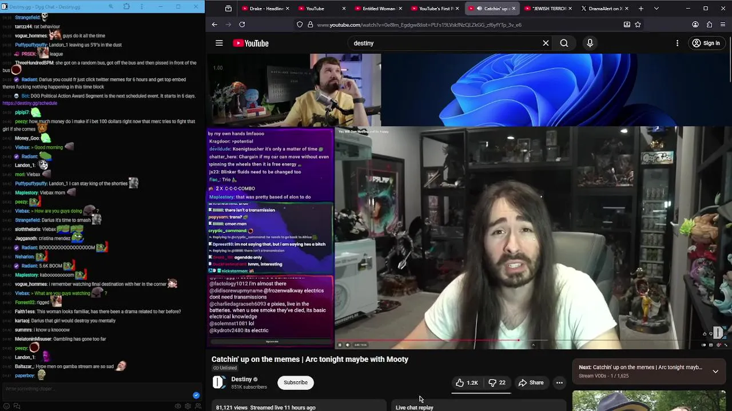Image resolution: width=732 pixels, height=411 pixels.
Task: Open the browser application menu
Action: (x=723, y=25)
